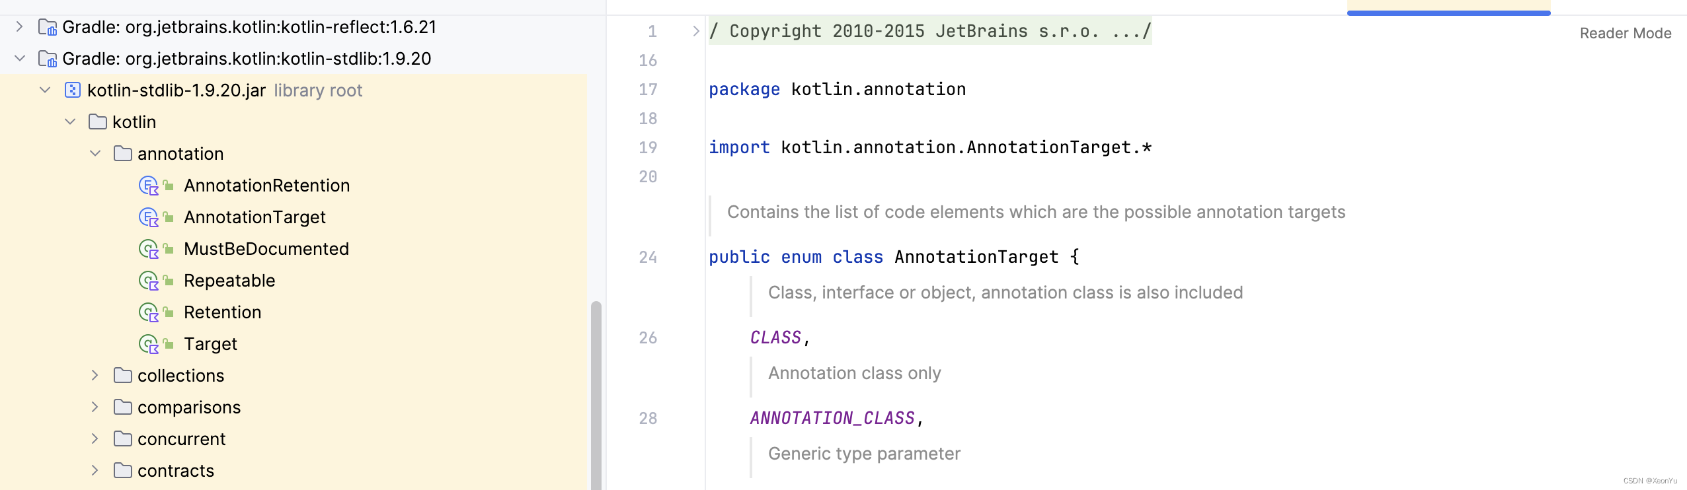This screenshot has width=1687, height=490.
Task: Select MustBeDocumented in the project tree
Action: point(266,249)
